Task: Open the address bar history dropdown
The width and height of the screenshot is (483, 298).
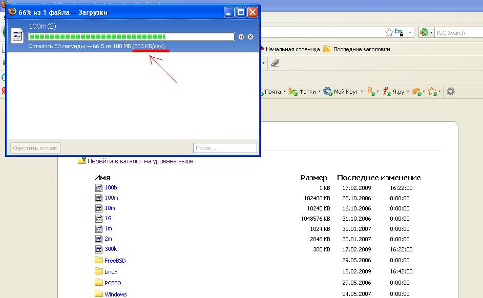Action: tap(410, 32)
